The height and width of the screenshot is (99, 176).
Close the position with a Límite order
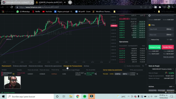(112, 74)
